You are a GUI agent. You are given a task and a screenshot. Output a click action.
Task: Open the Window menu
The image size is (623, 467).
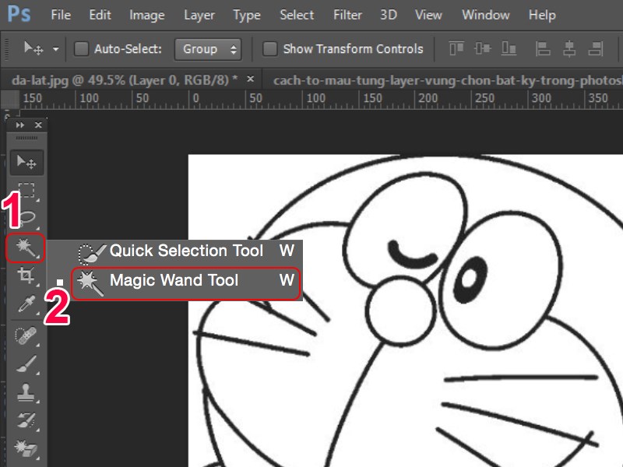coord(485,15)
